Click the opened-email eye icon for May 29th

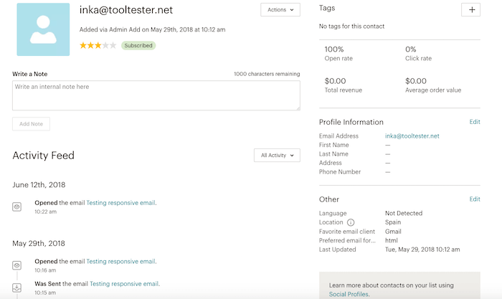(16, 265)
